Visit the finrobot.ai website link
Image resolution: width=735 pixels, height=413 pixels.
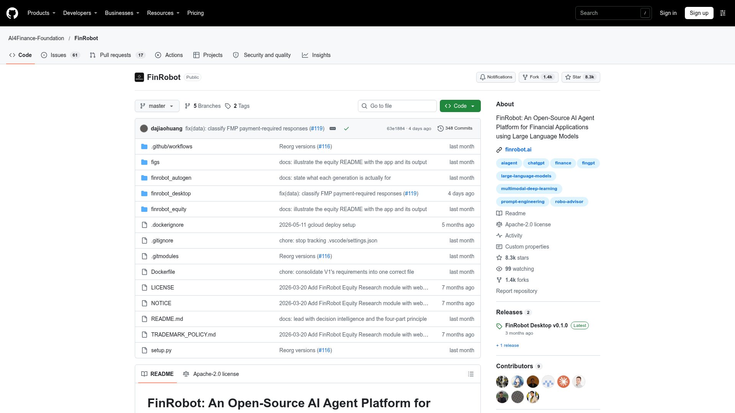[518, 150]
